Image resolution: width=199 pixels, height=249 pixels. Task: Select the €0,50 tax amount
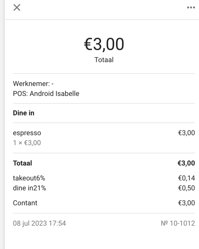tap(186, 188)
